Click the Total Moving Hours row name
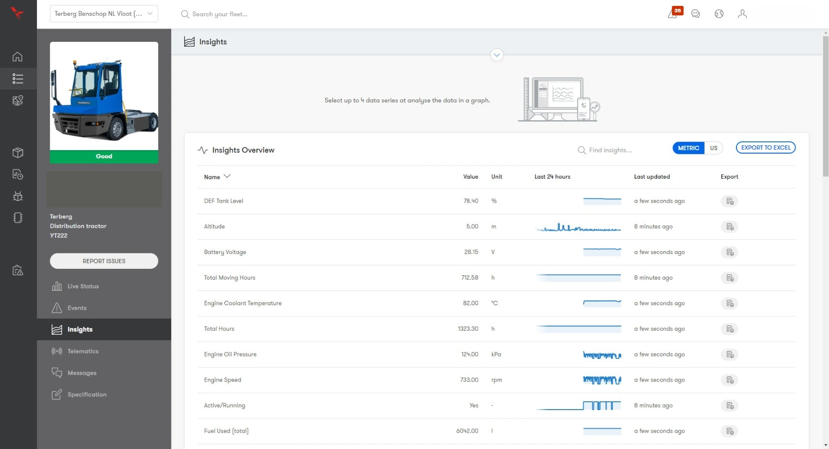 [229, 278]
